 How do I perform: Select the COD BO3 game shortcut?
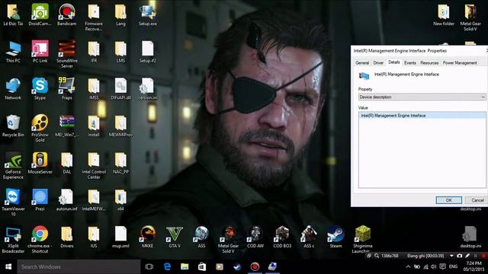click(x=282, y=237)
